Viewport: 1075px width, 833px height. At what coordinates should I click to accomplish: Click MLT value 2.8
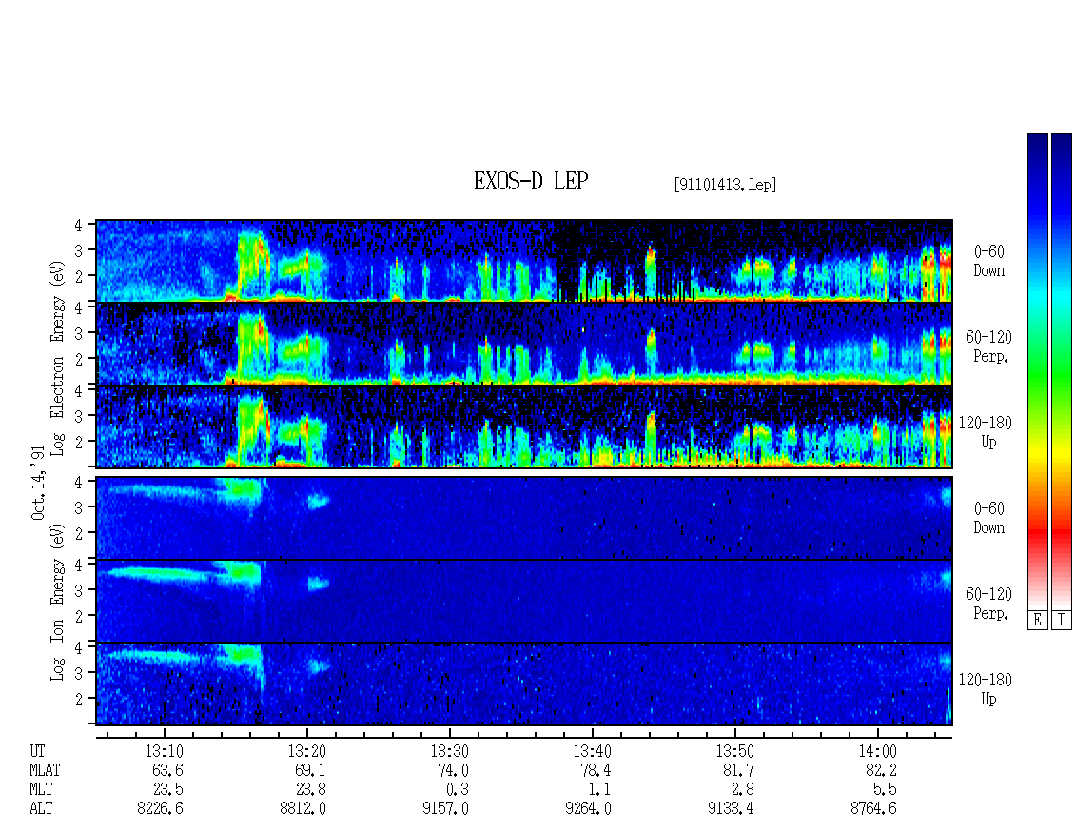point(742,790)
